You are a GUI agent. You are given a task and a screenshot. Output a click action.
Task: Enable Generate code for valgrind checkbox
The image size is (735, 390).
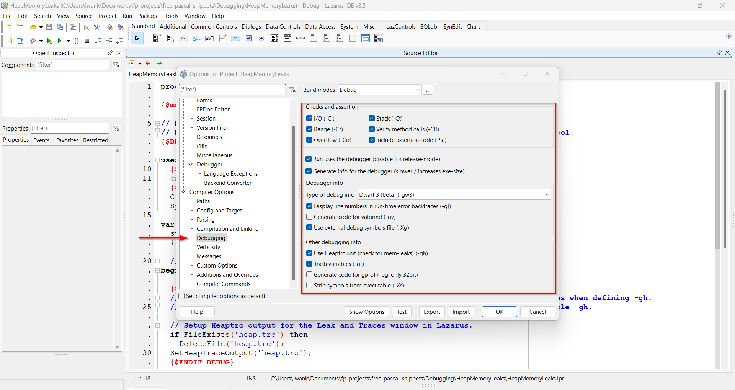(309, 217)
